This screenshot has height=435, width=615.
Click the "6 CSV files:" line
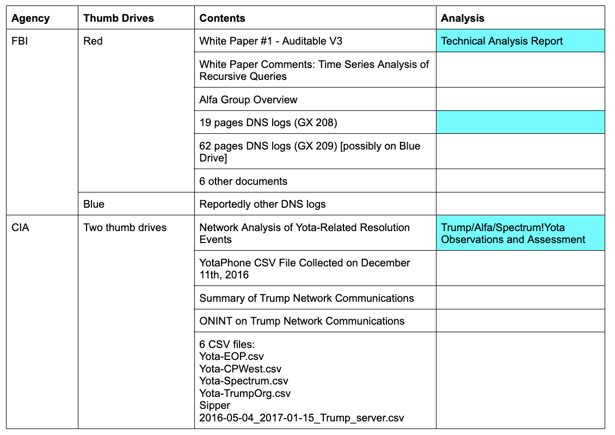(227, 344)
